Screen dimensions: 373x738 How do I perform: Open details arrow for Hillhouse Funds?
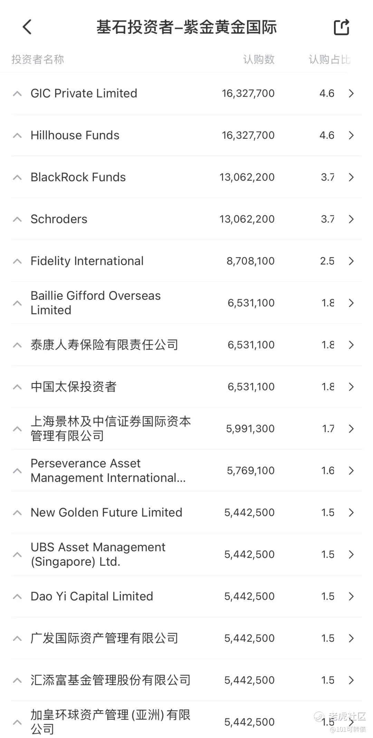point(351,135)
